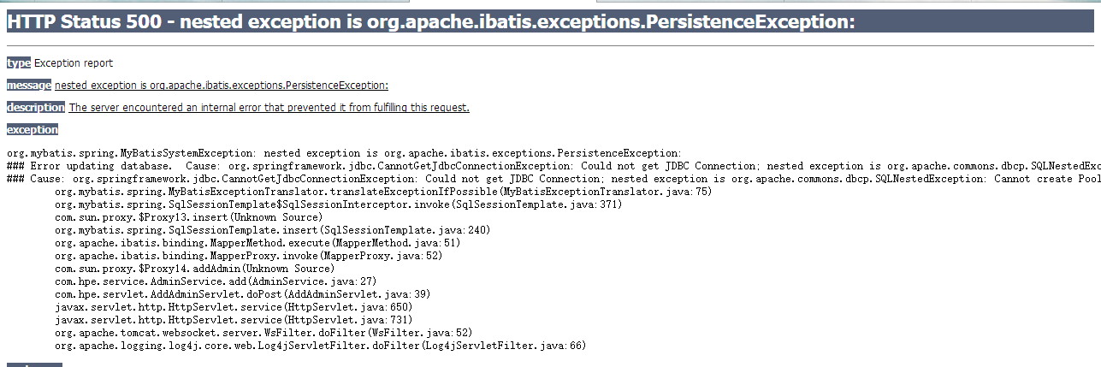The height and width of the screenshot is (367, 1101).
Task: Click the MyBatisSystemException first trace line
Action: coord(344,153)
